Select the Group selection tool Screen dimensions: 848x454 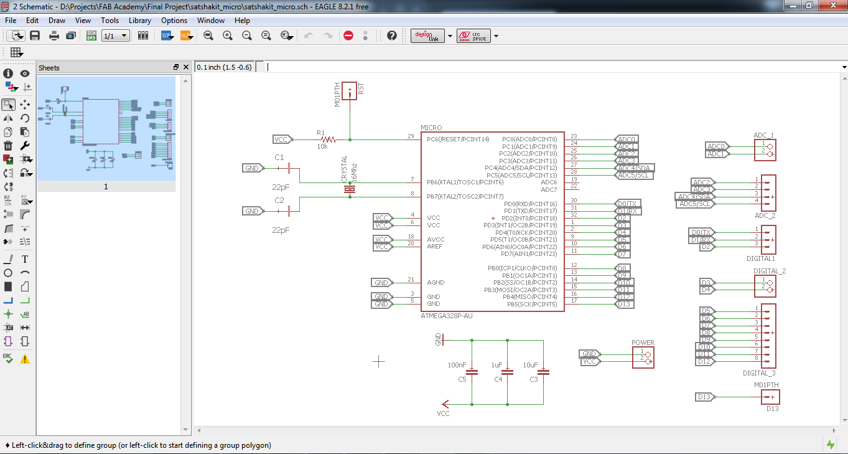[8, 104]
